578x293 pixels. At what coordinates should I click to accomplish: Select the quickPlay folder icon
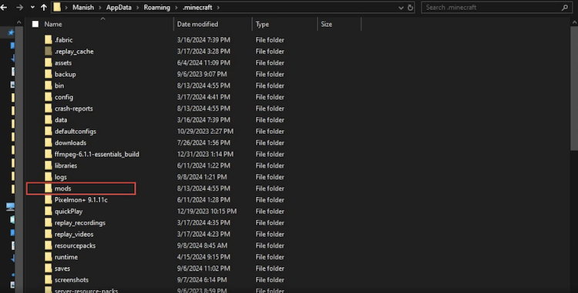click(49, 211)
